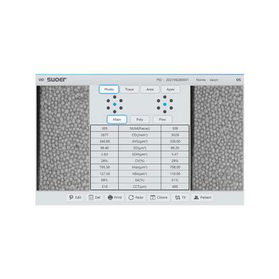Select the blue center dot of the OS fixation pattern
The height and width of the screenshot is (279, 279).
coord(165,105)
